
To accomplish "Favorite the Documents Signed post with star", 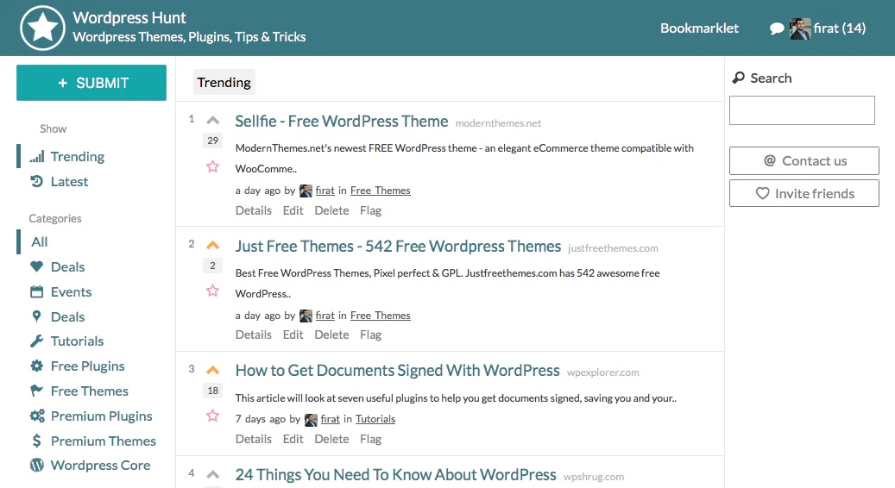I will [212, 416].
